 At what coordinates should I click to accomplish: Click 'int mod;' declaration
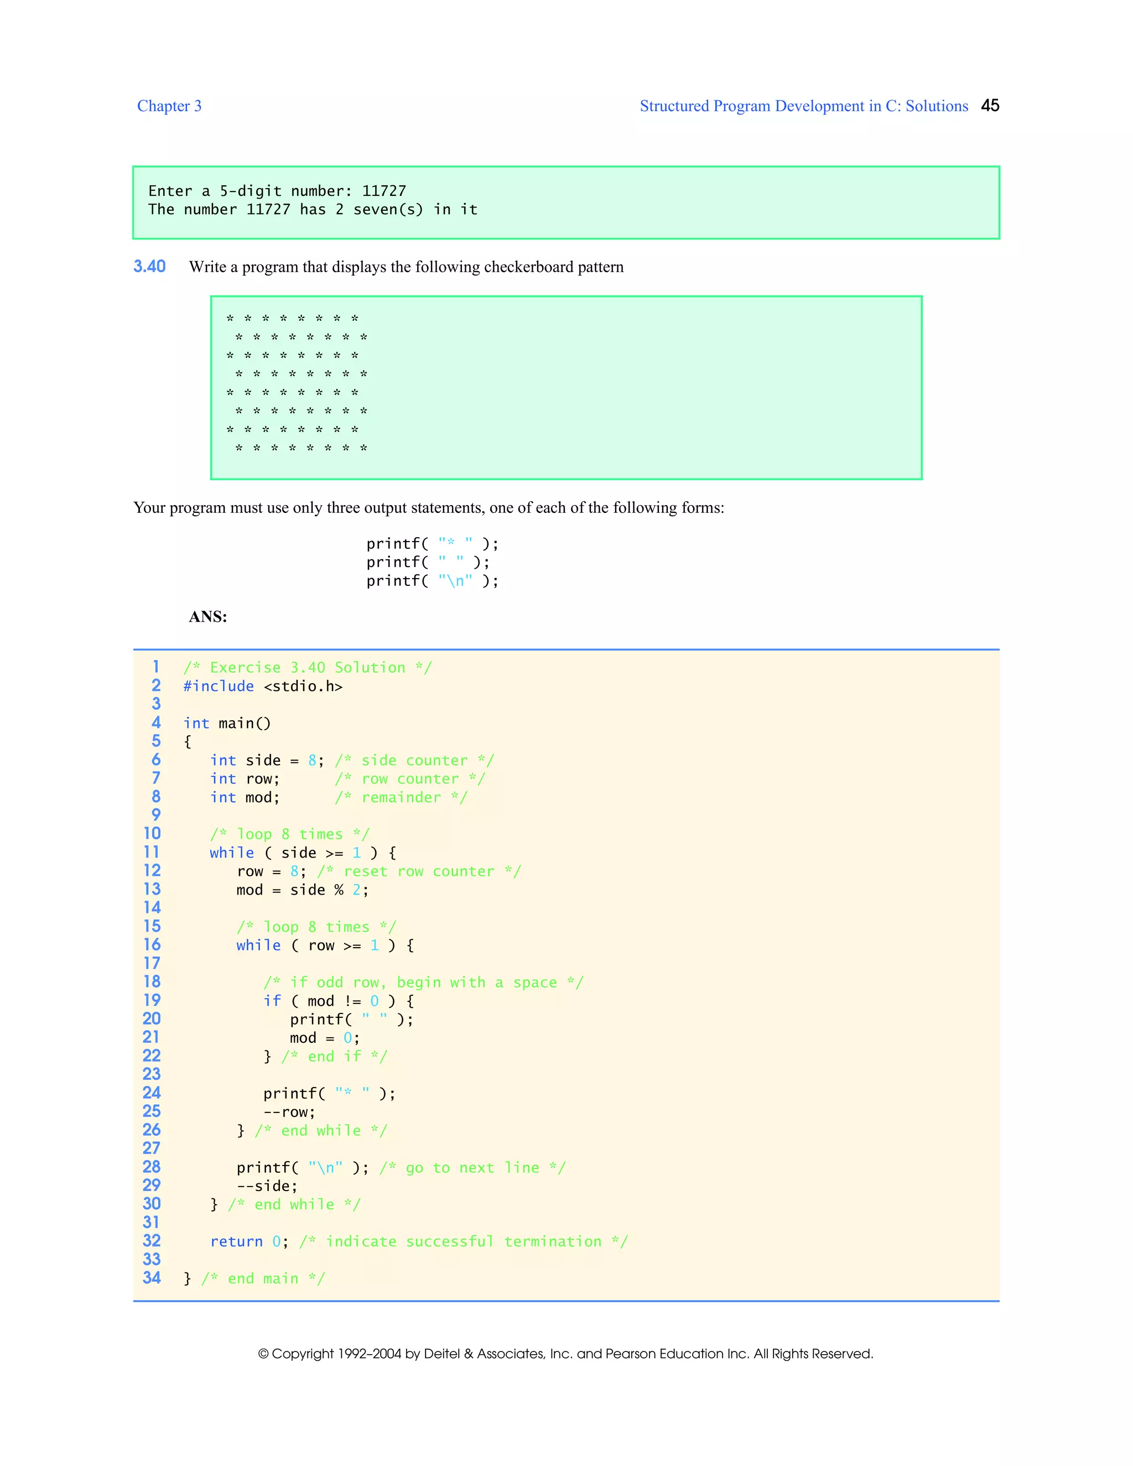pos(245,797)
